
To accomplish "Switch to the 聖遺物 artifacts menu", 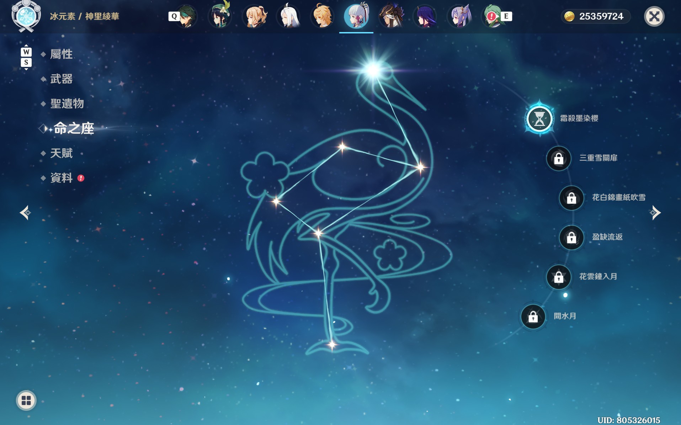I will click(67, 103).
